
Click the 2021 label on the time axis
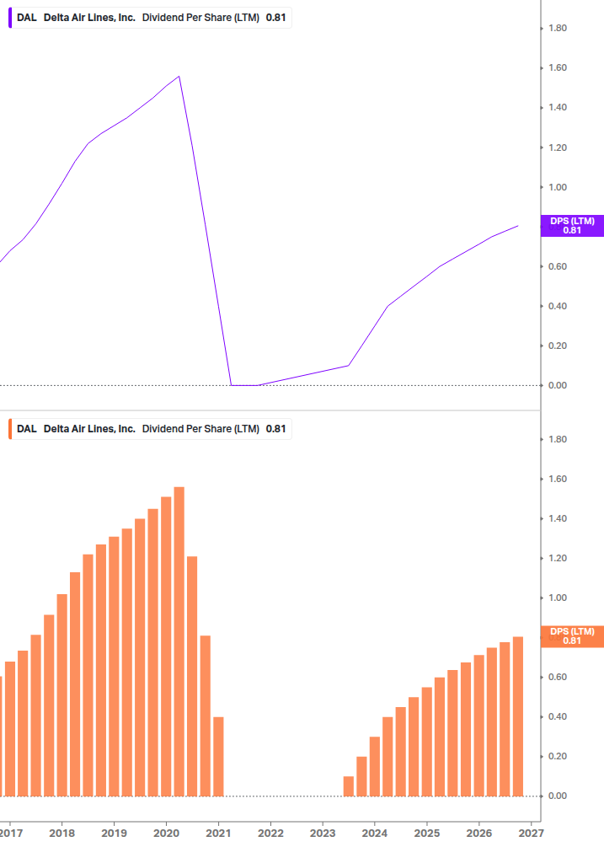click(219, 834)
